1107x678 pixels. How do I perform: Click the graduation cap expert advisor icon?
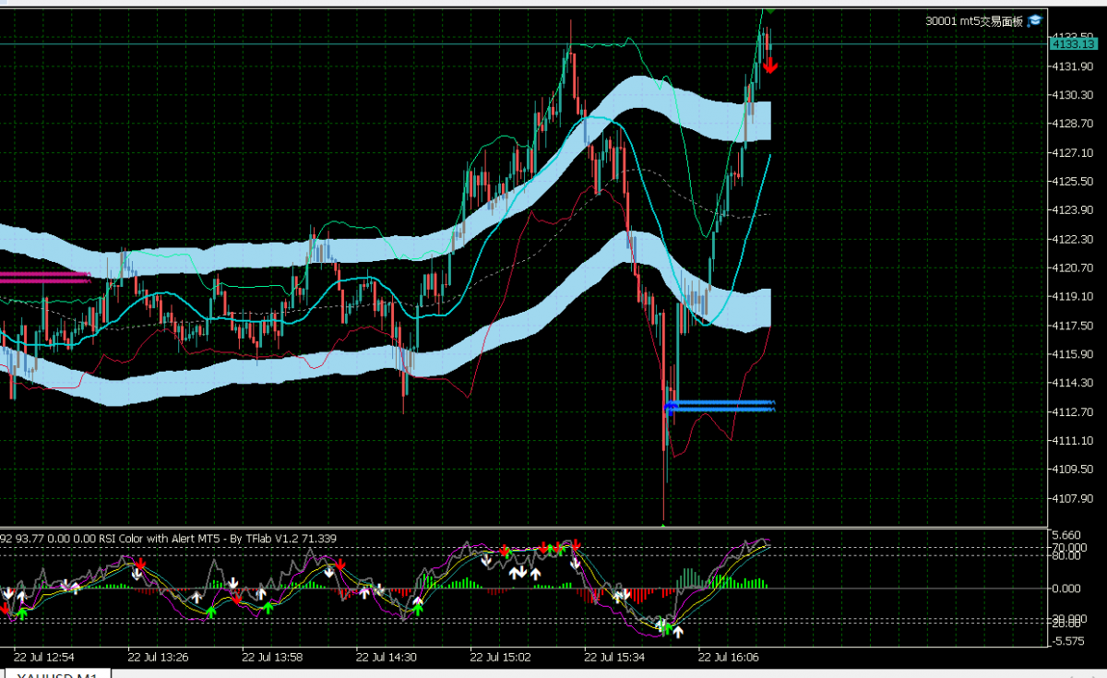pyautogui.click(x=1035, y=20)
